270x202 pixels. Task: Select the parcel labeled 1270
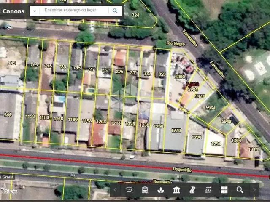176,130
